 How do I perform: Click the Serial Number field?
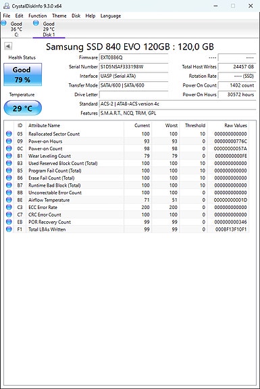click(x=134, y=67)
